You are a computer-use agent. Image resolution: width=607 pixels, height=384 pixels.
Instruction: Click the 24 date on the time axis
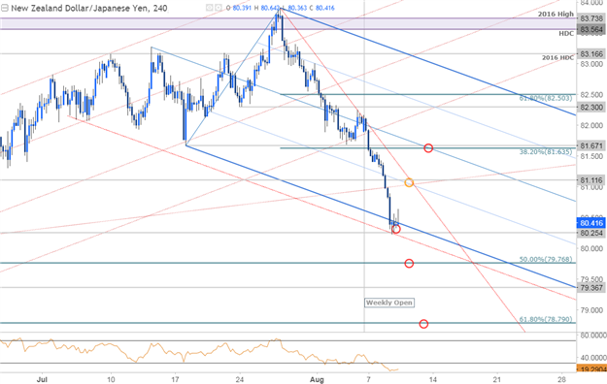tap(240, 379)
